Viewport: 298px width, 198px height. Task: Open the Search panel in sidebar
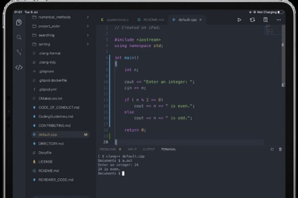click(x=19, y=37)
